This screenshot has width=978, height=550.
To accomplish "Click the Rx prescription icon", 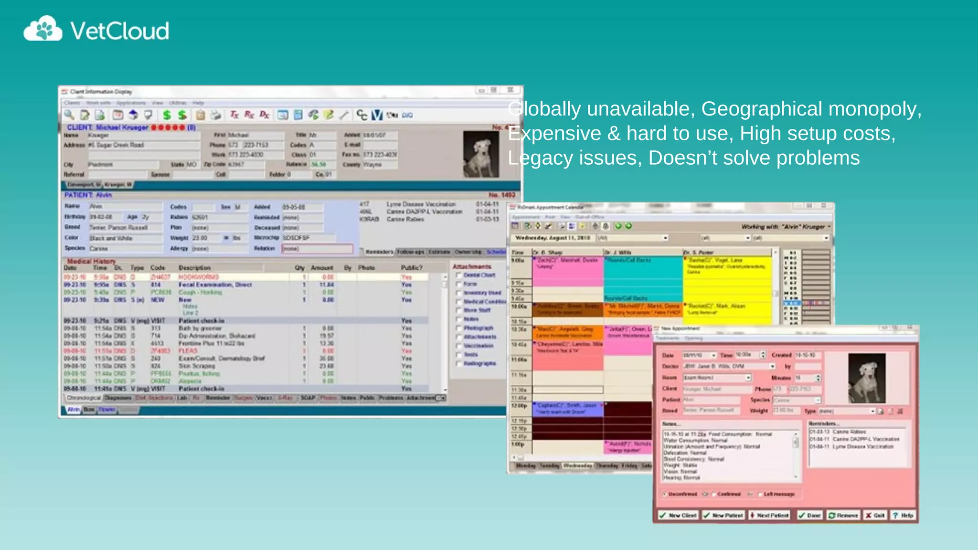I will (x=249, y=115).
